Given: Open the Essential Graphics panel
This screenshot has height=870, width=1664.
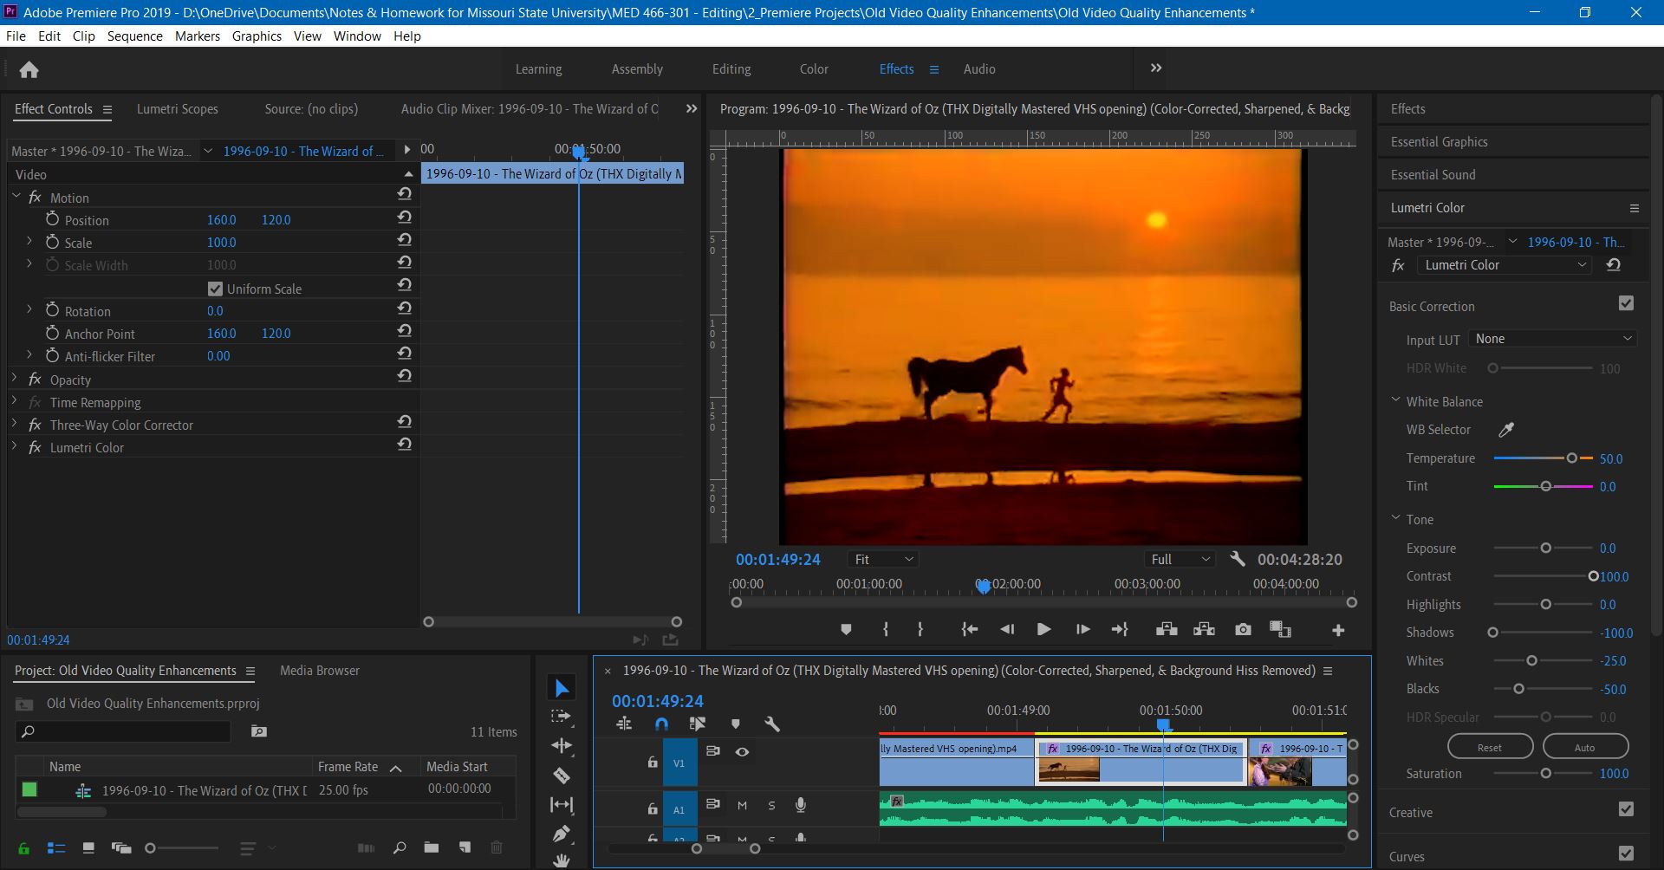Looking at the screenshot, I should (1439, 142).
